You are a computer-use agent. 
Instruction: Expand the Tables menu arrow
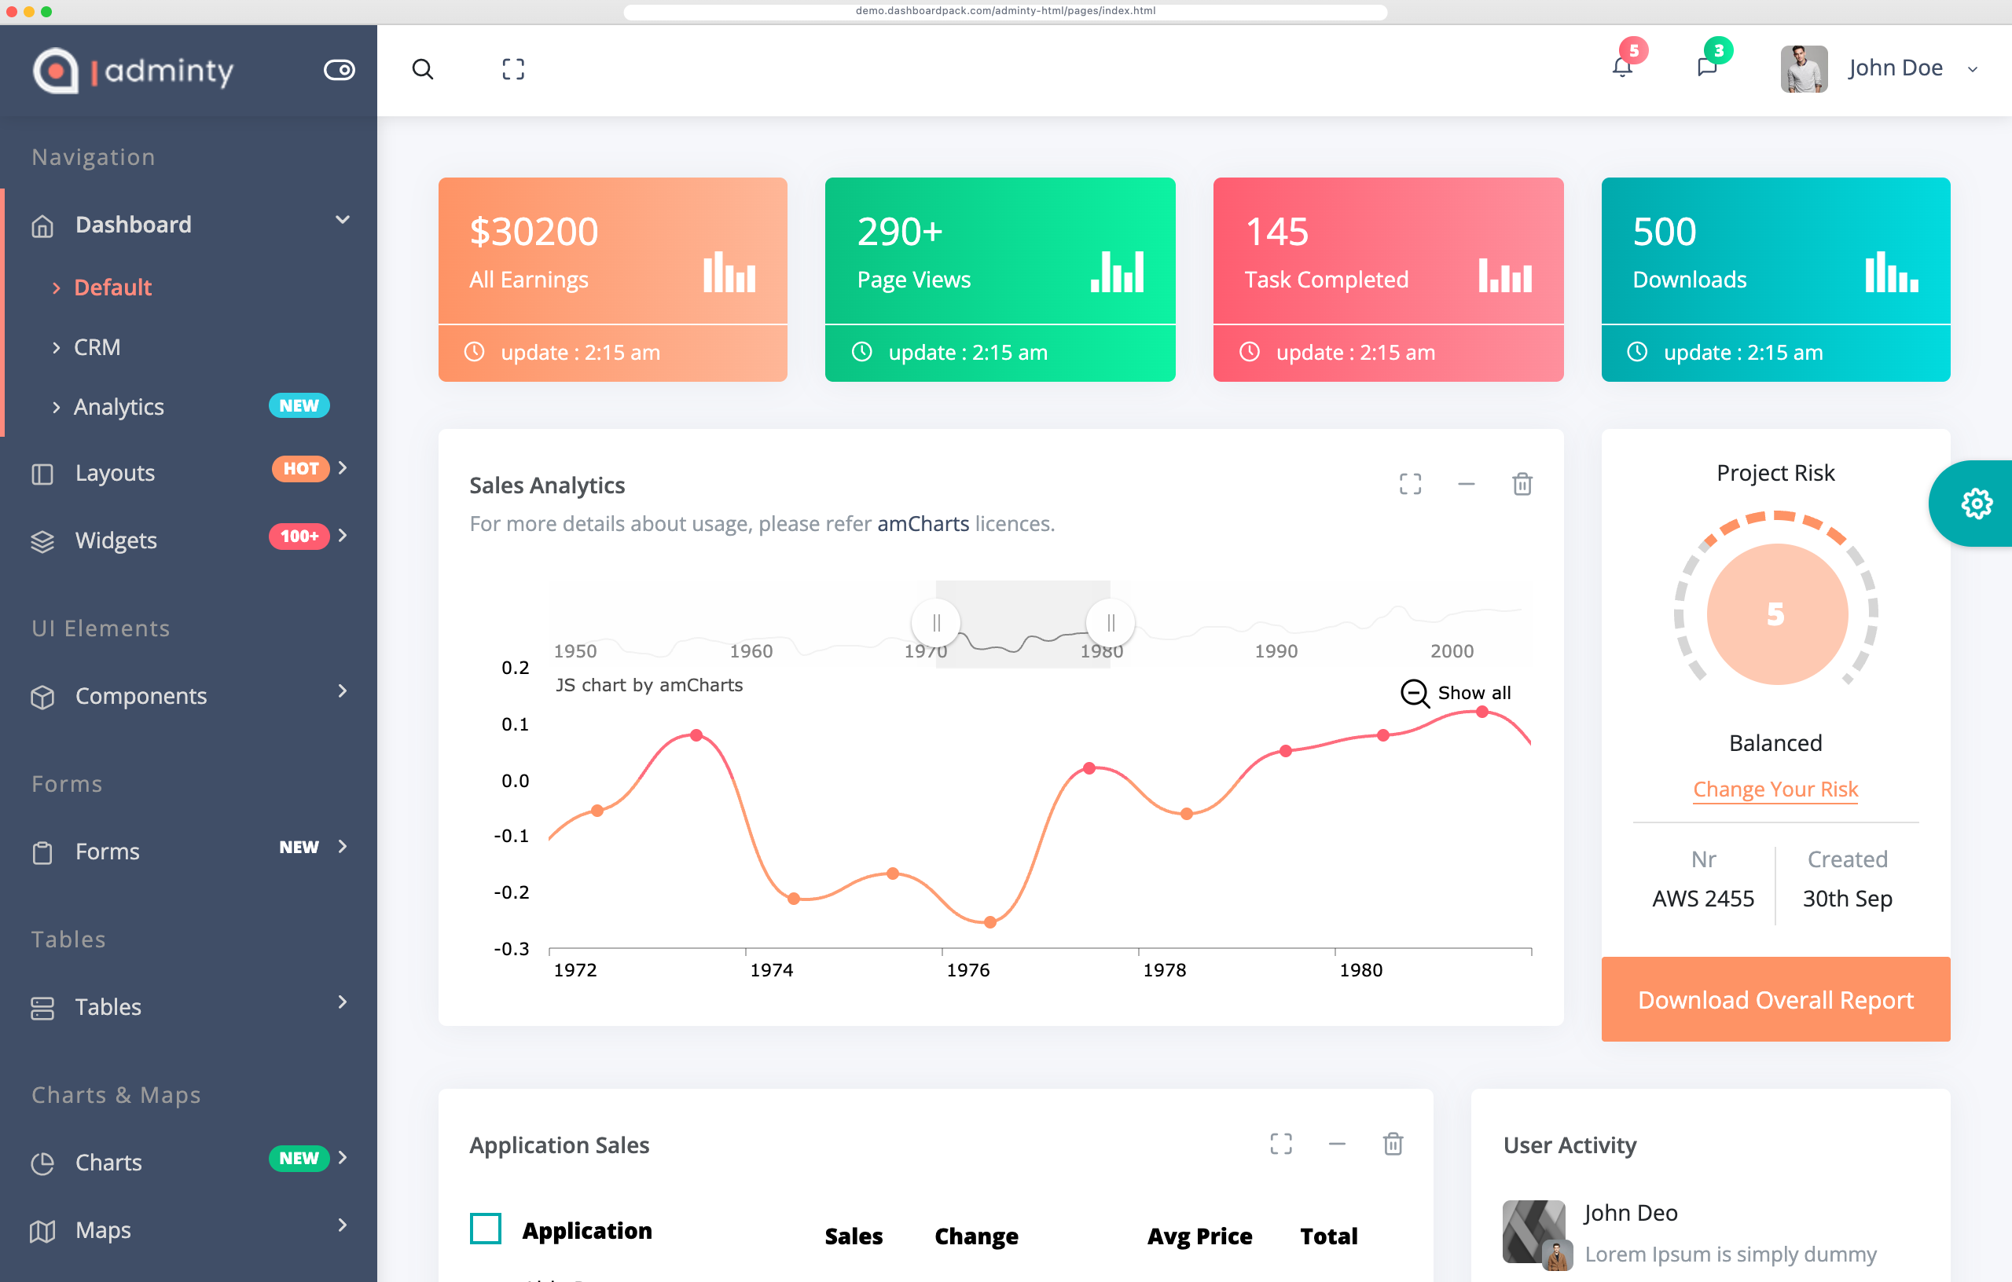(x=343, y=1002)
